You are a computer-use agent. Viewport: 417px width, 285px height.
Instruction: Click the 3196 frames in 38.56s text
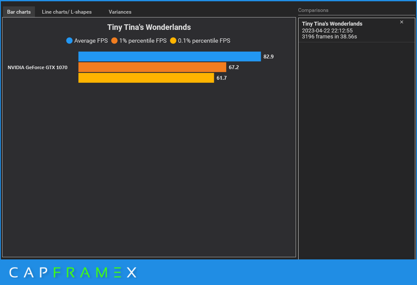[x=329, y=37]
